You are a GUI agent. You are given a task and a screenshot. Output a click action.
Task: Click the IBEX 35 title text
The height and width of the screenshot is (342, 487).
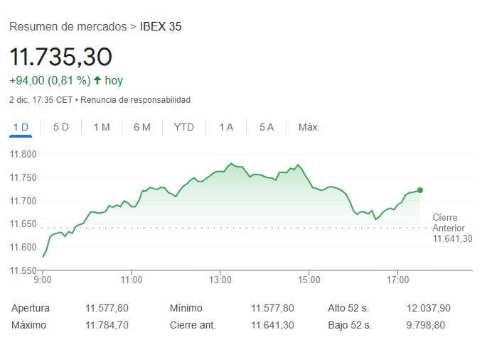(161, 27)
